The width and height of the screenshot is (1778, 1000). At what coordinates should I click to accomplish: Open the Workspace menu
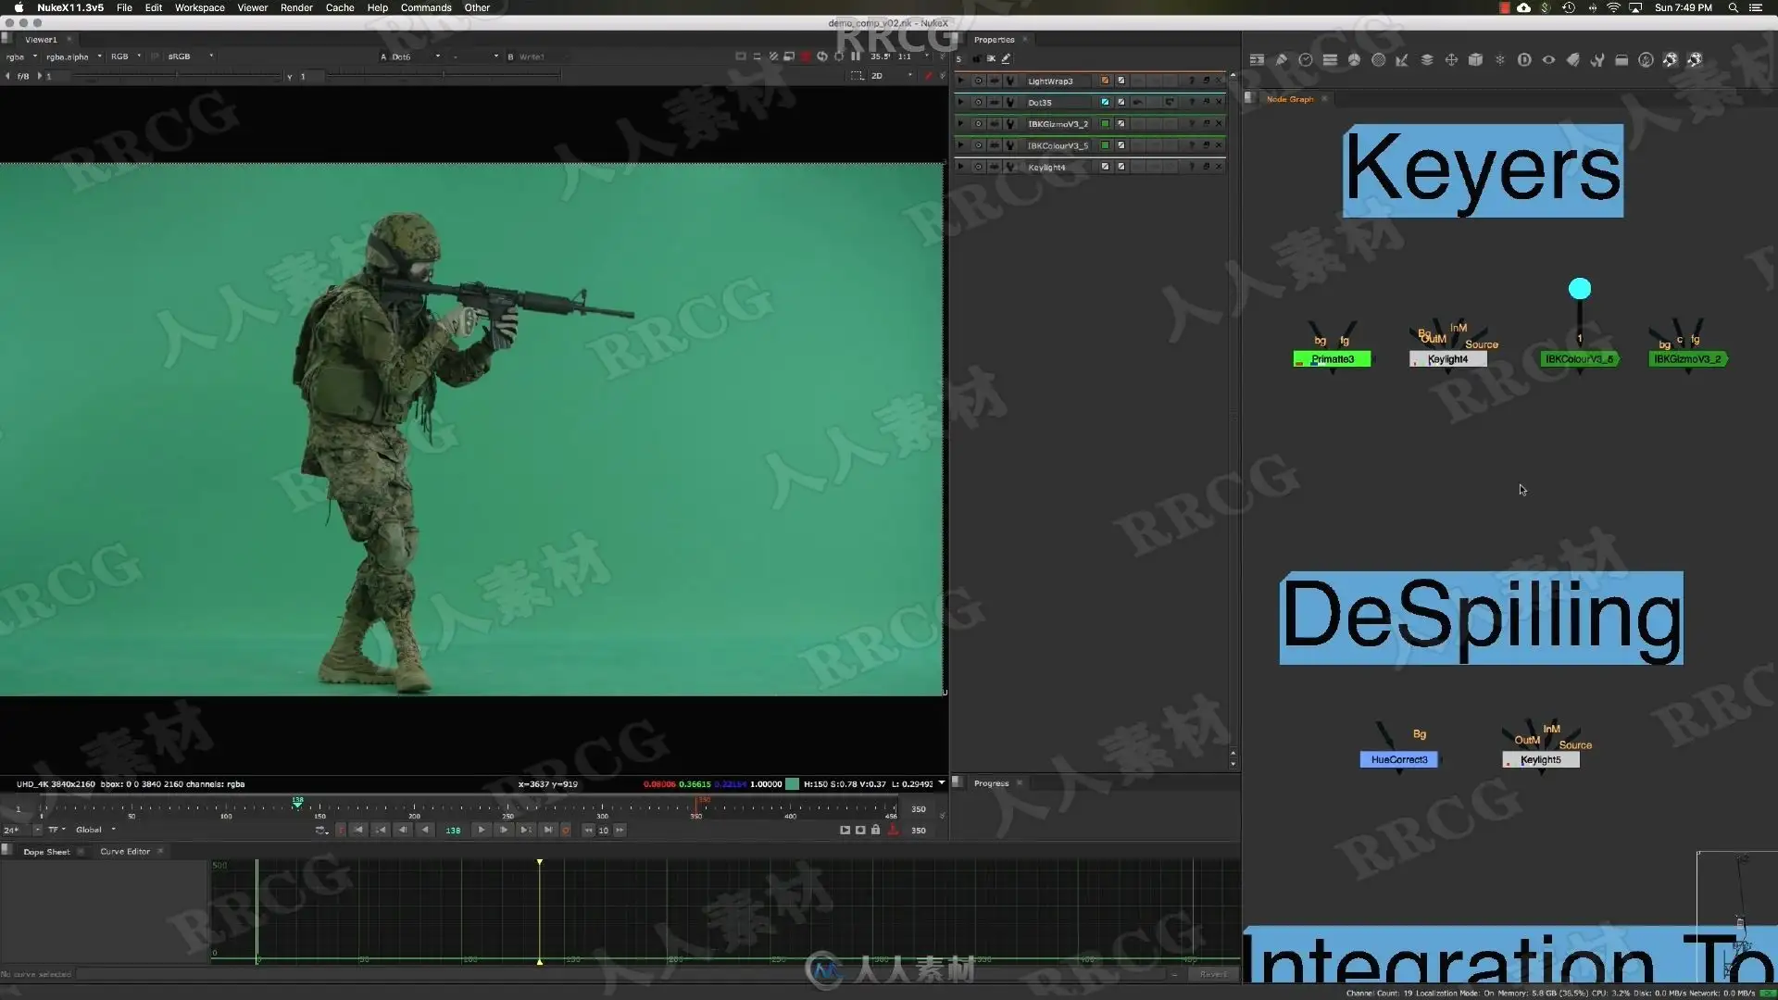(200, 7)
